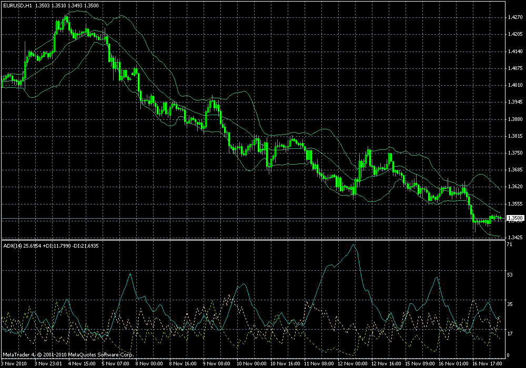
Task: Select the 1.3500 current price tag
Action: click(515, 218)
